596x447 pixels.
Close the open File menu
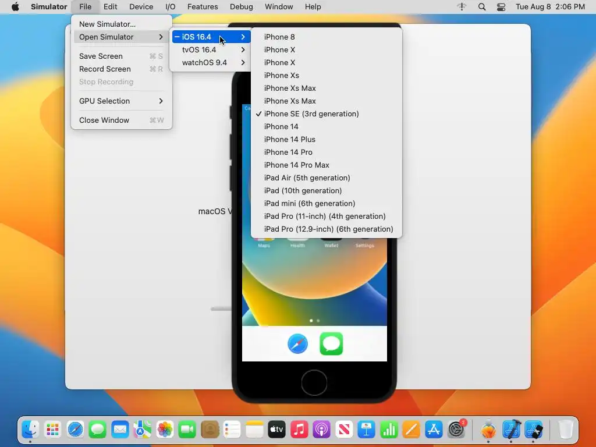pyautogui.click(x=85, y=7)
